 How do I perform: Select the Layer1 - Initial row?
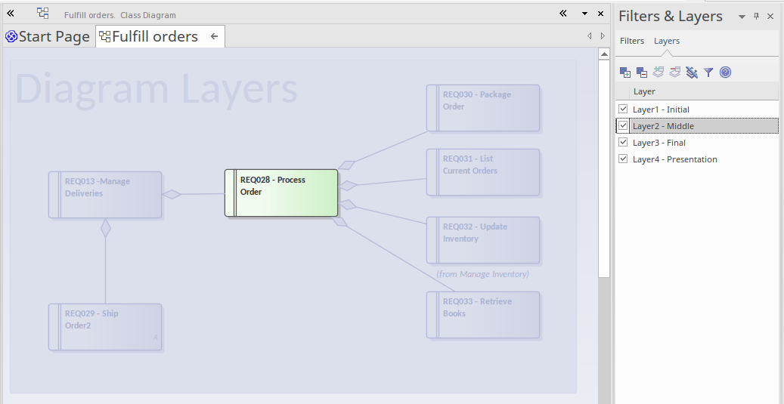(697, 109)
